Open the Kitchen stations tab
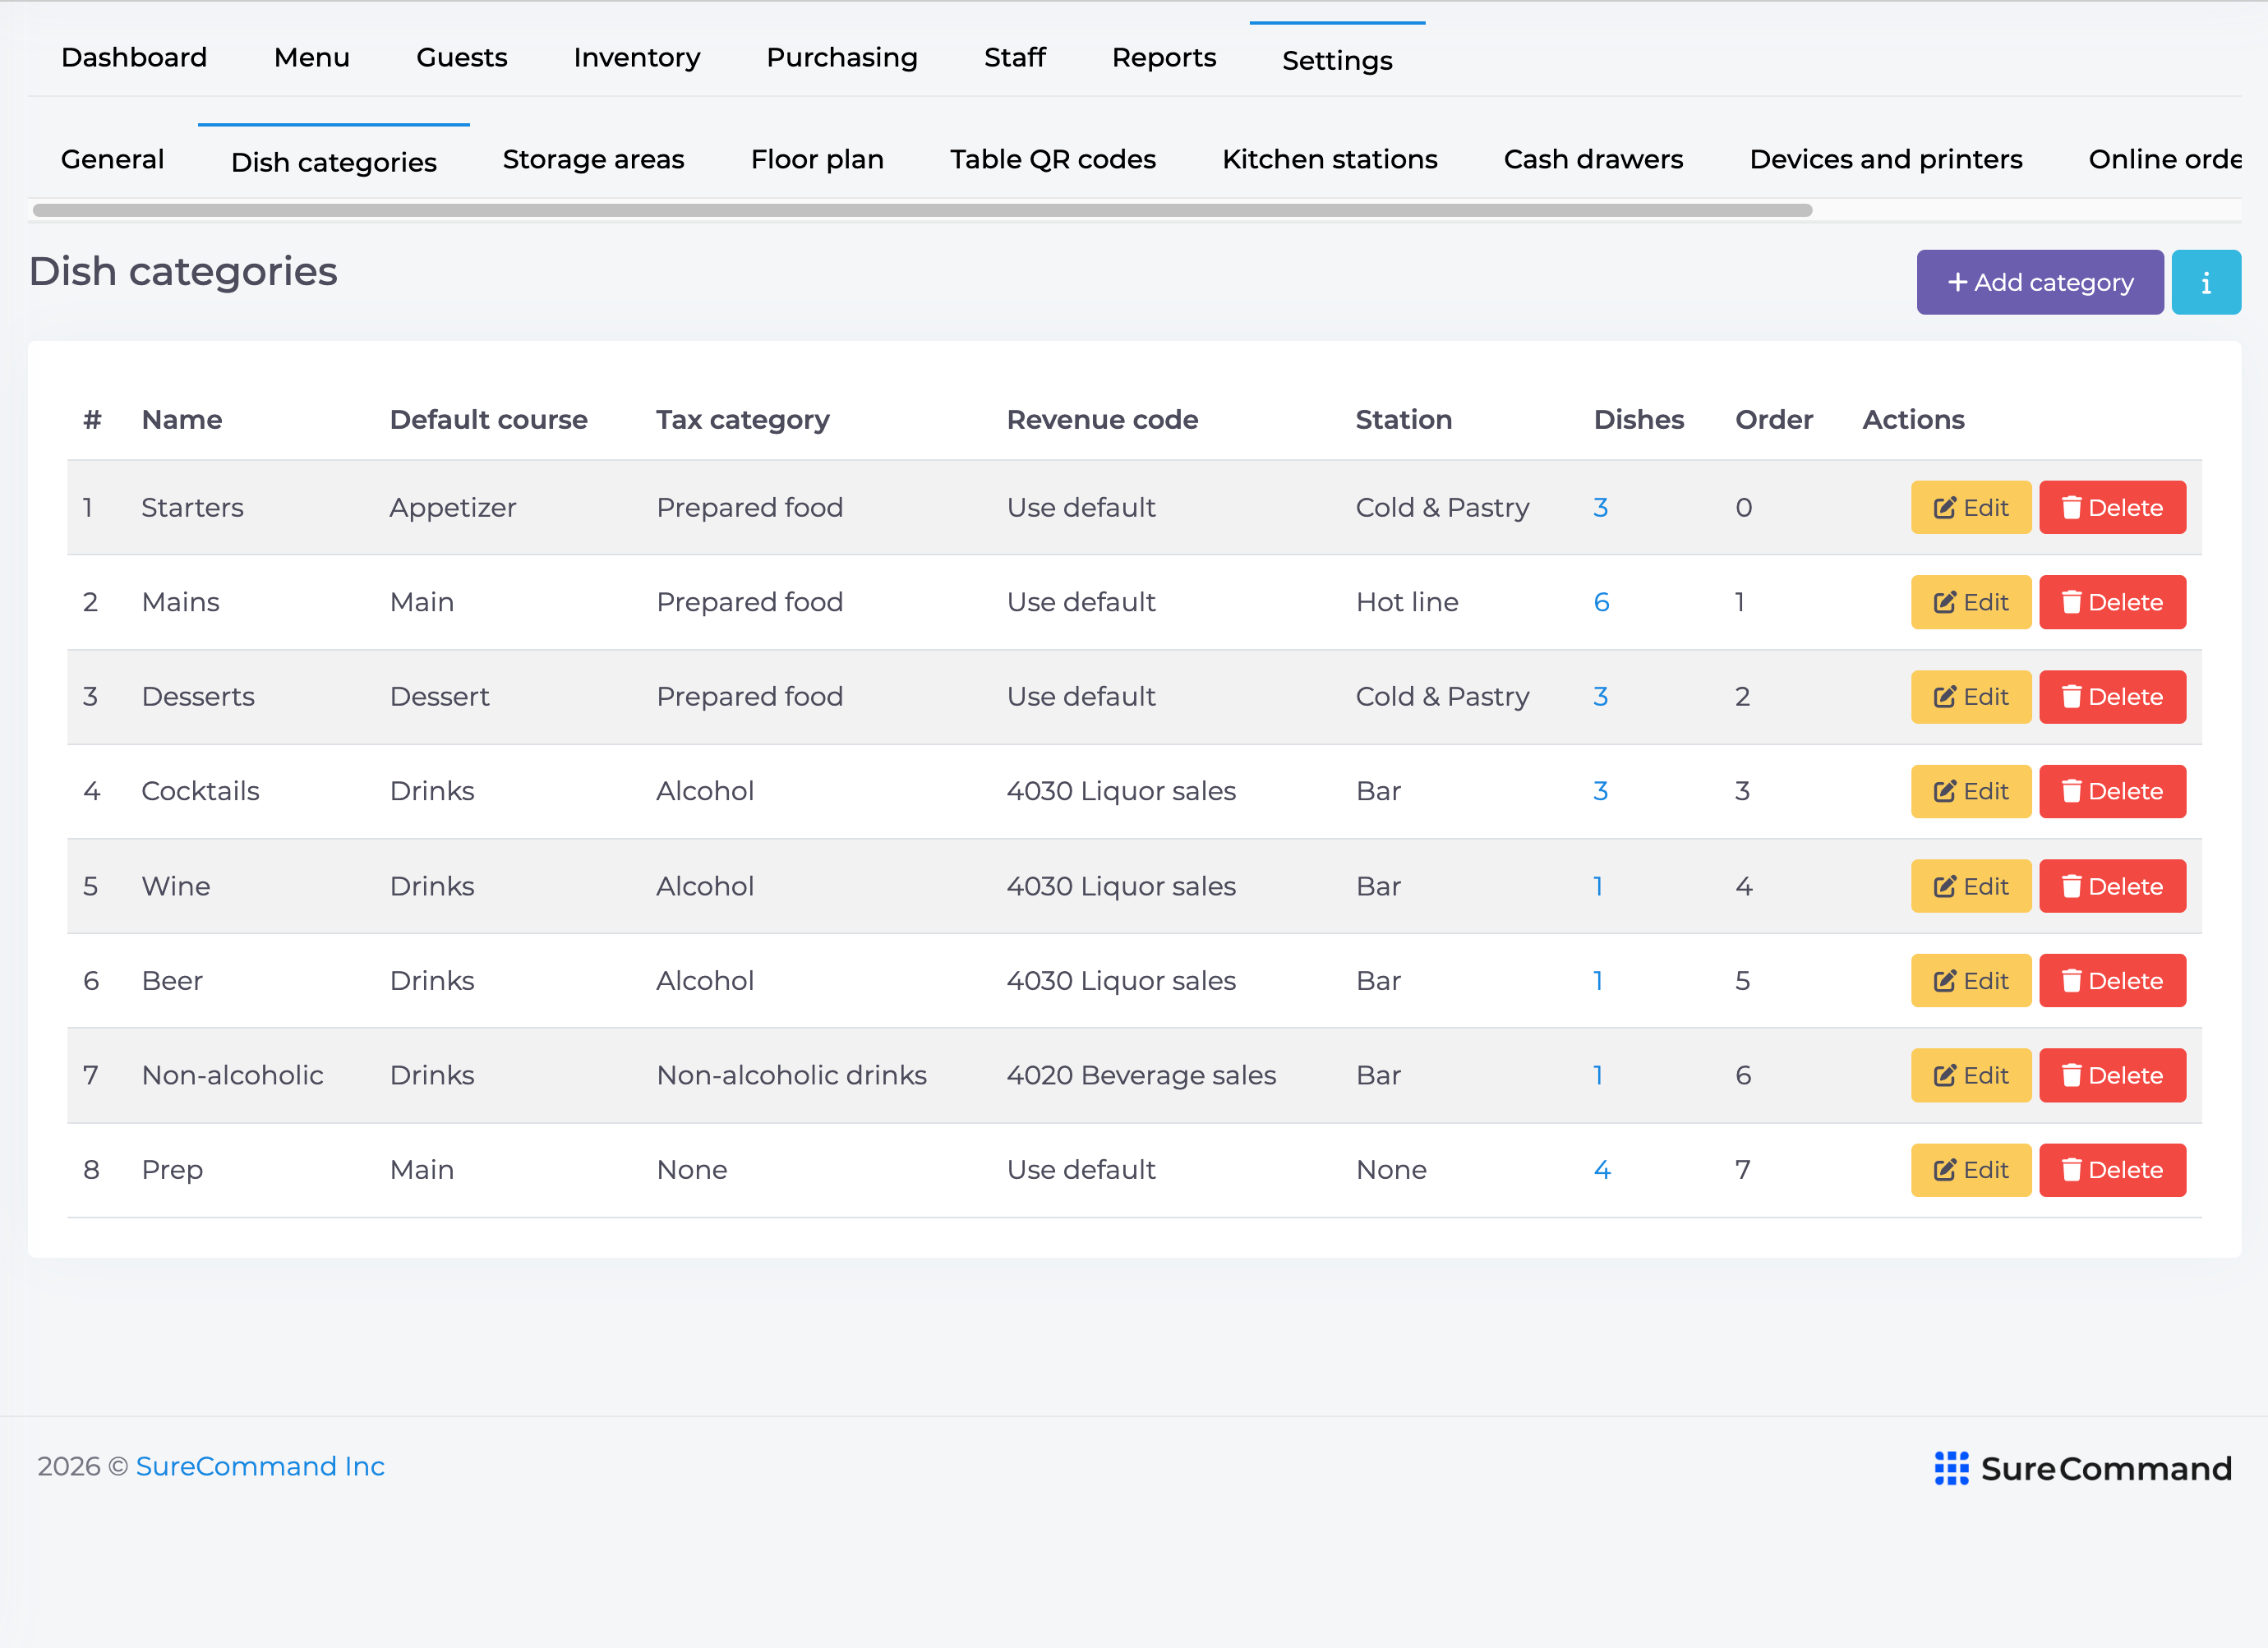The width and height of the screenshot is (2268, 1648). [1329, 159]
